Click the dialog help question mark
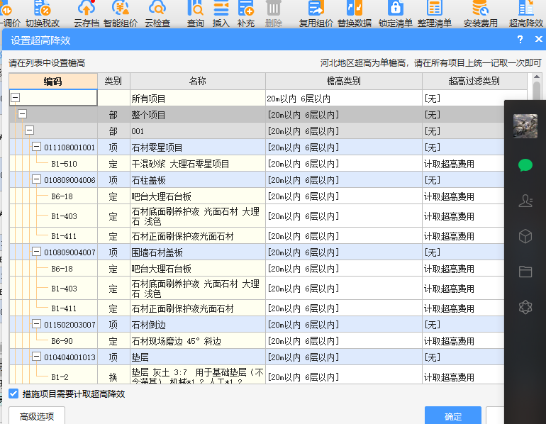Image resolution: width=546 pixels, height=424 pixels. point(520,39)
